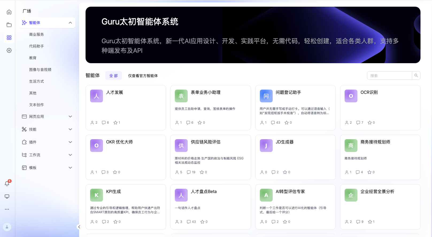Click the 技能 tools icon in sidebar

[24, 129]
